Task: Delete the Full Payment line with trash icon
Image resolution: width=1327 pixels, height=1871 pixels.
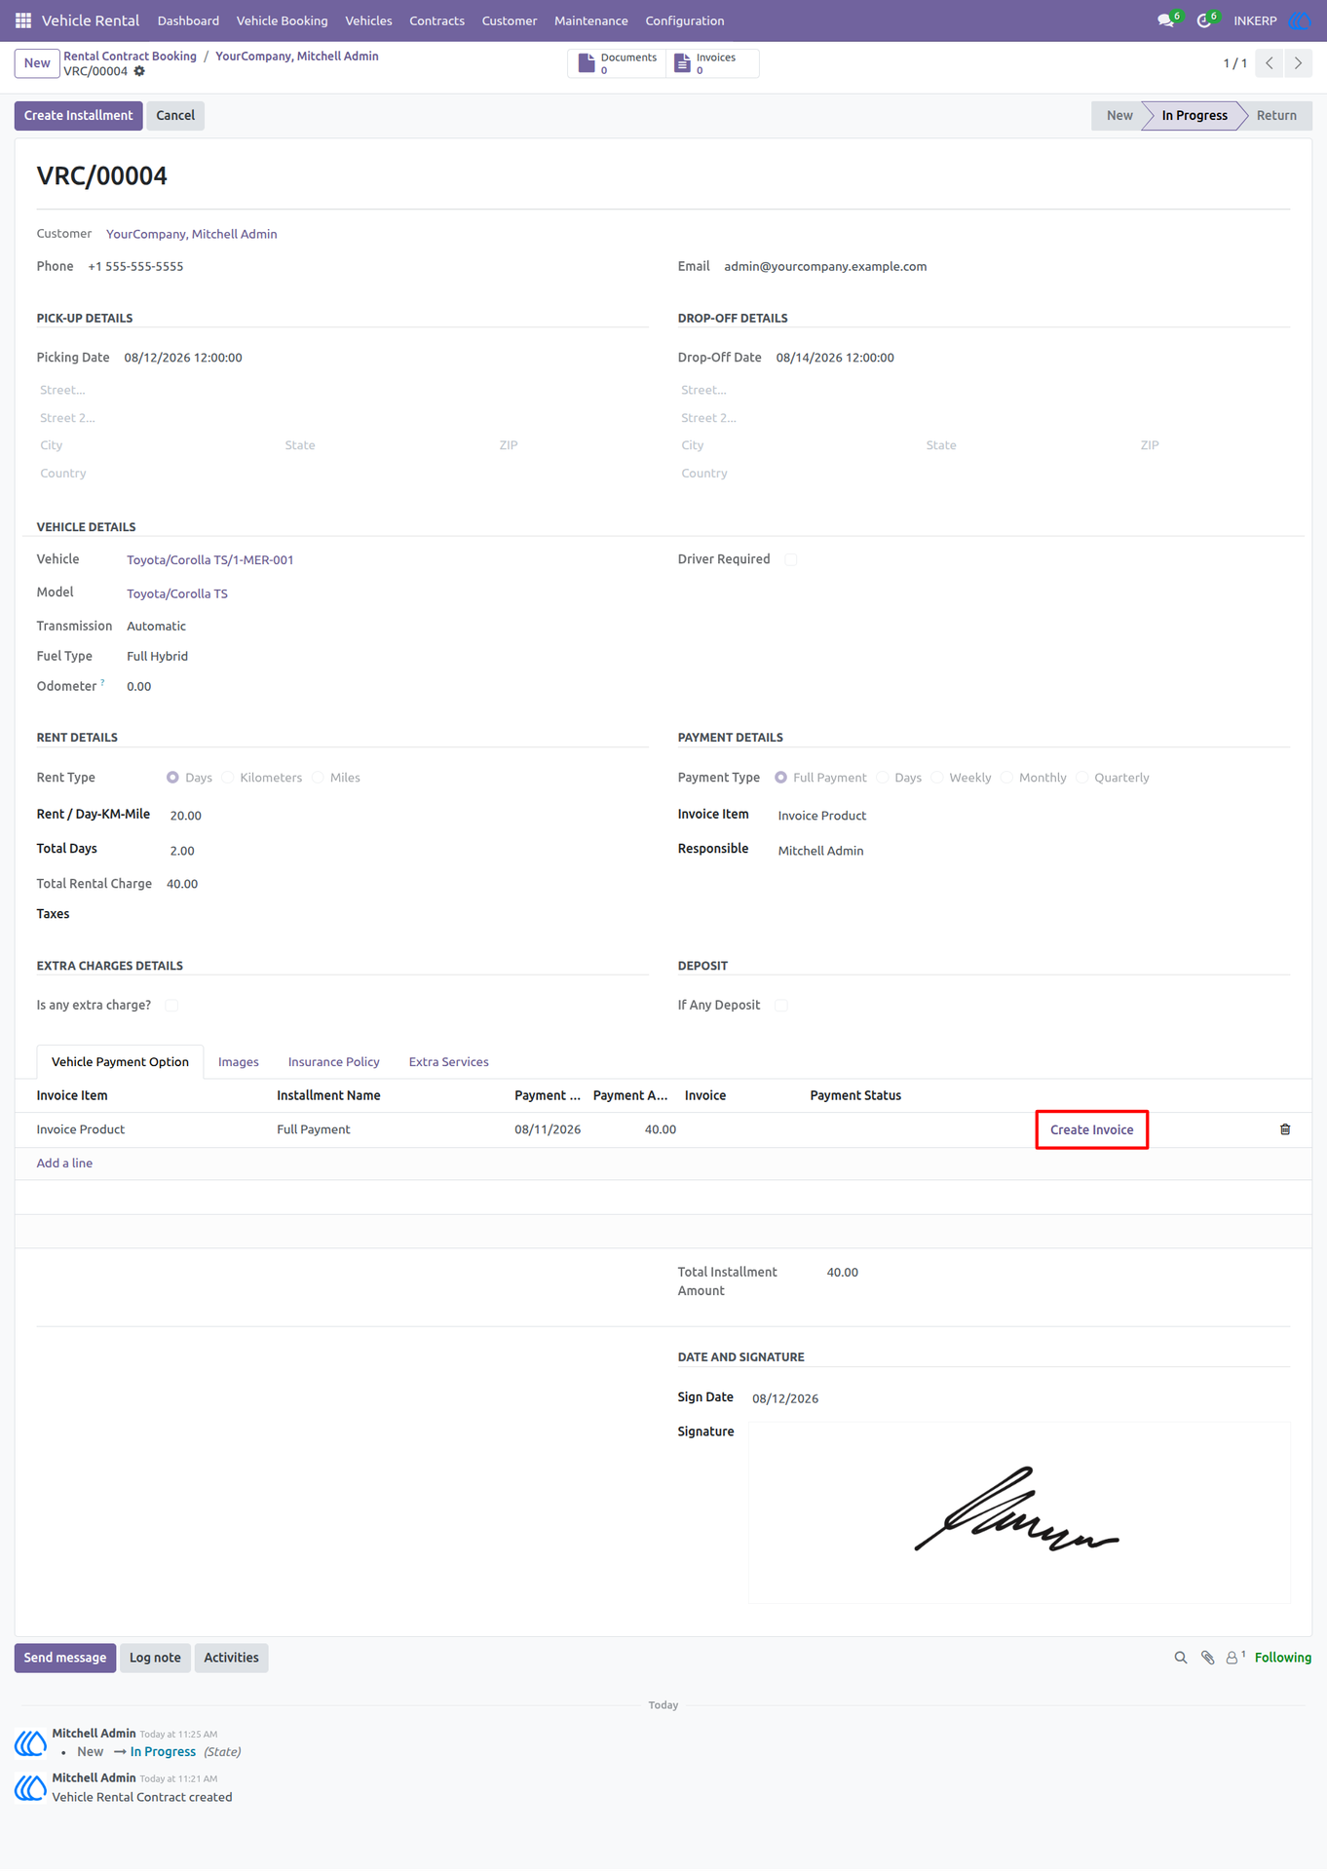Action: click(x=1284, y=1129)
